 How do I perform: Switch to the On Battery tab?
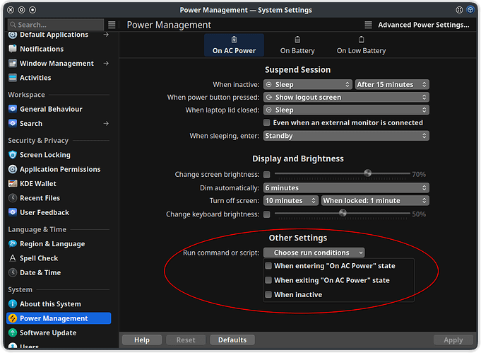click(x=297, y=45)
